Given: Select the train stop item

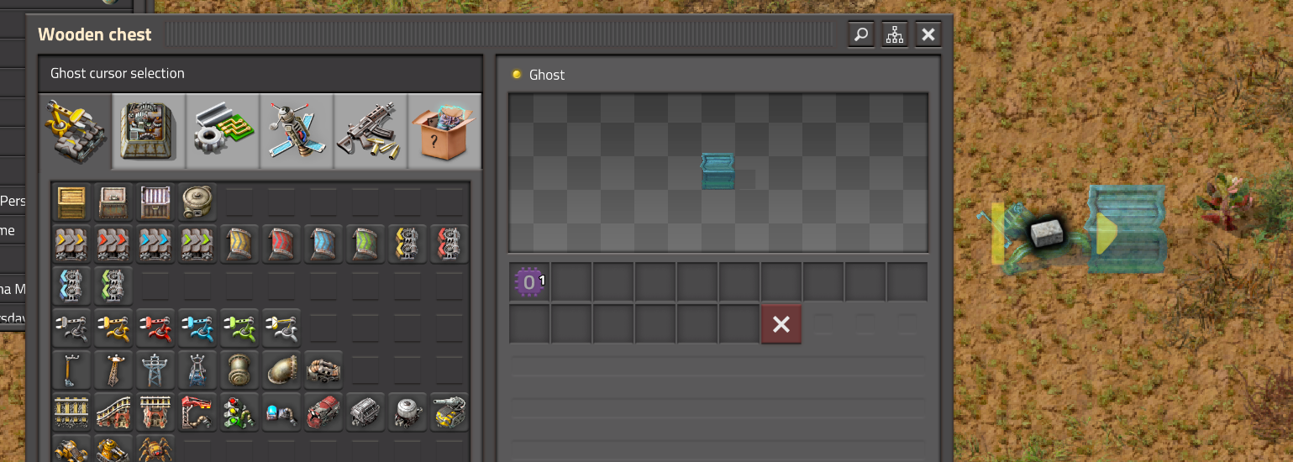Looking at the screenshot, I should coord(197,412).
